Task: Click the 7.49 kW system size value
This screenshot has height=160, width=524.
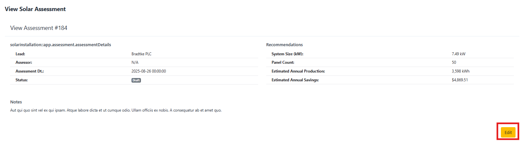Action: (458, 54)
